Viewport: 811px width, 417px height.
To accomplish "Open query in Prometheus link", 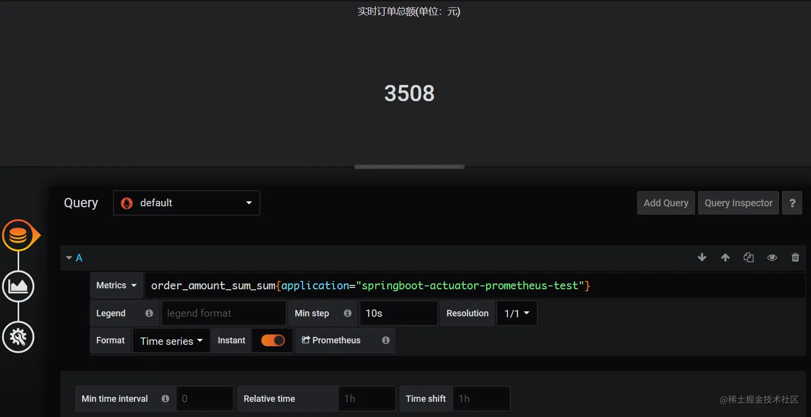I will 331,340.
